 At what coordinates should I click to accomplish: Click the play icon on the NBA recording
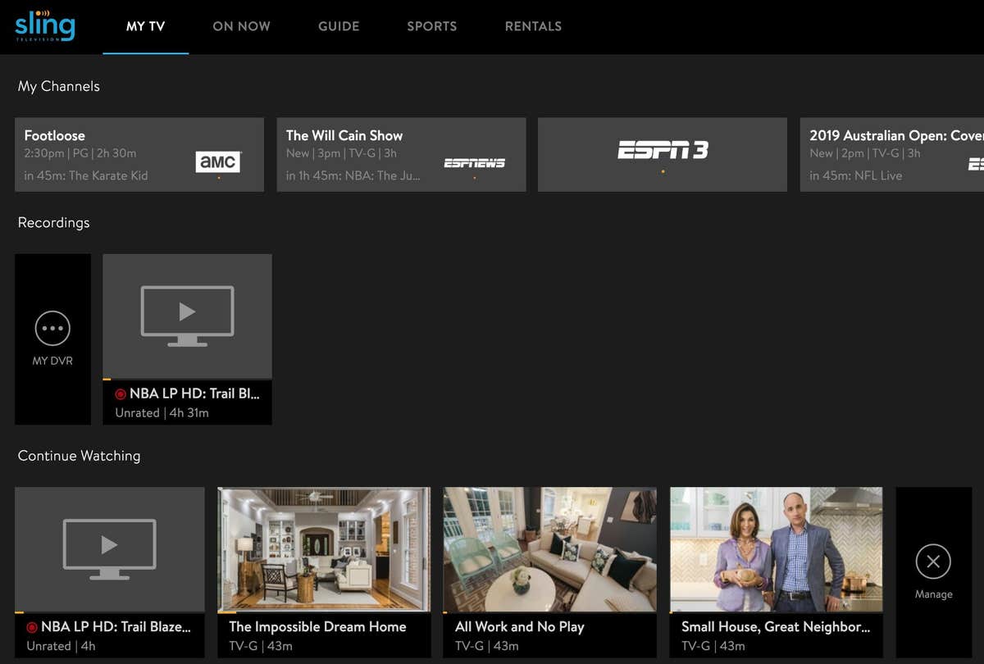[x=187, y=314]
